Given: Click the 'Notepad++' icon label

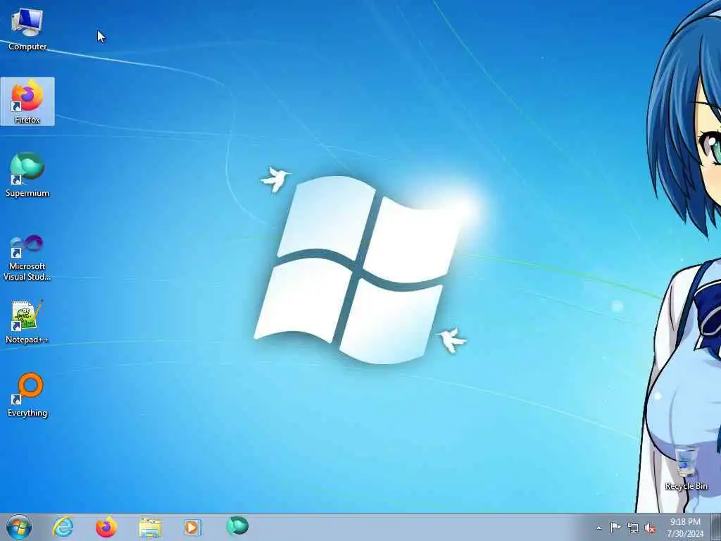Looking at the screenshot, I should click(x=27, y=340).
